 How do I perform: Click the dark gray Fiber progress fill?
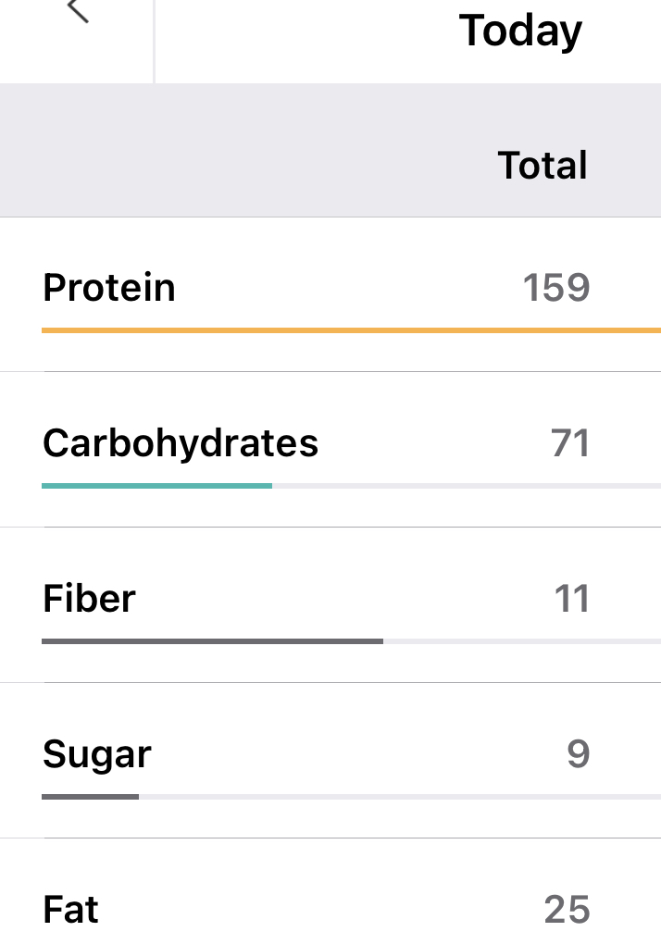point(212,640)
